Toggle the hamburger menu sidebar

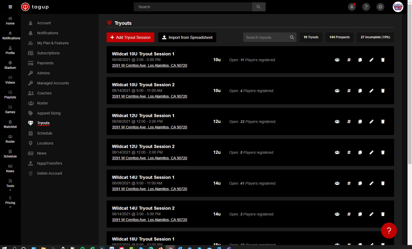click(x=10, y=7)
